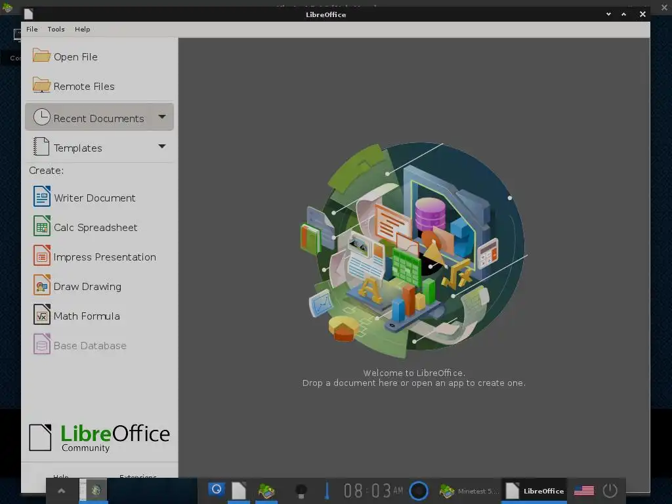Click the blank document launcher icon in the taskbar
This screenshot has height=504, width=672.
click(239, 491)
